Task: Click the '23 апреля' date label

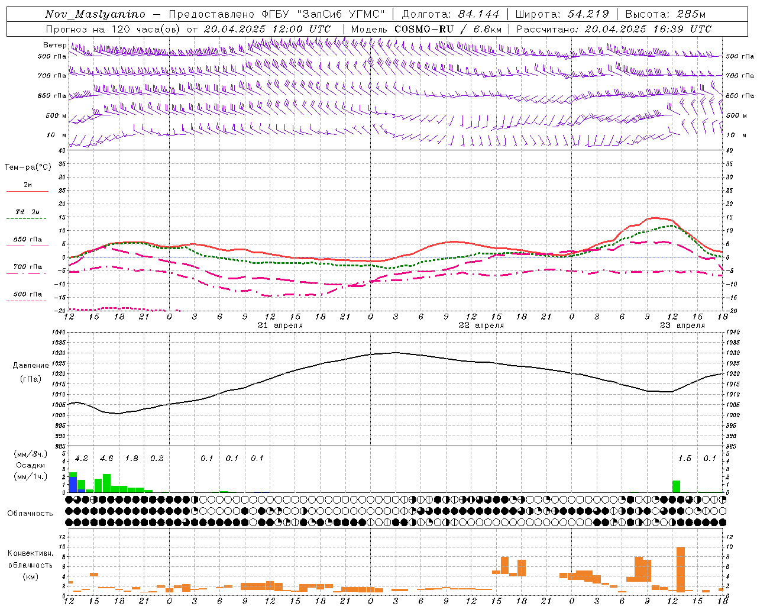Action: [682, 325]
